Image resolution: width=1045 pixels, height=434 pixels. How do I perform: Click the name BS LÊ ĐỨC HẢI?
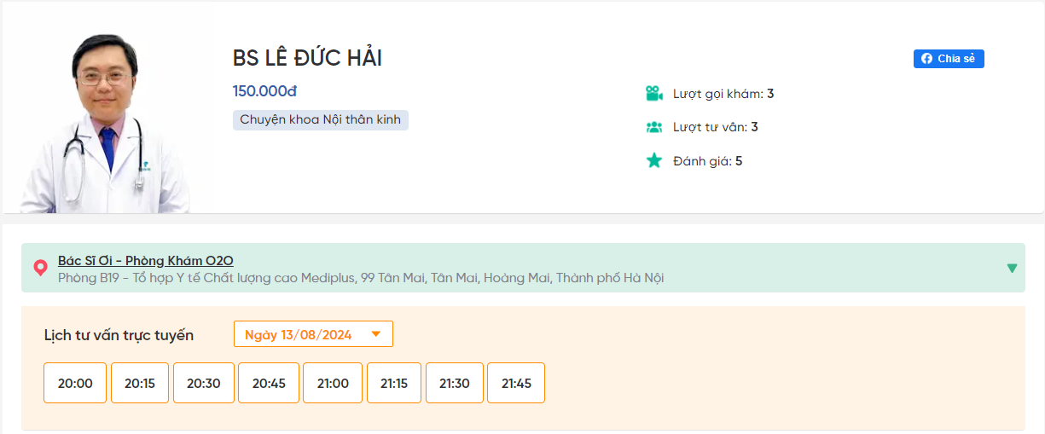tap(307, 58)
